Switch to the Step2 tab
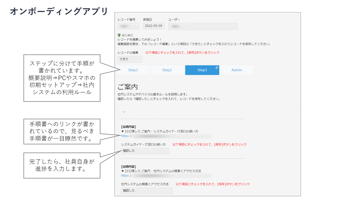 (x=167, y=70)
